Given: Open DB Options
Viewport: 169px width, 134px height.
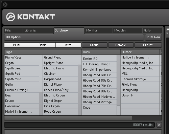Looking at the screenshot, I should (x=74, y=37).
